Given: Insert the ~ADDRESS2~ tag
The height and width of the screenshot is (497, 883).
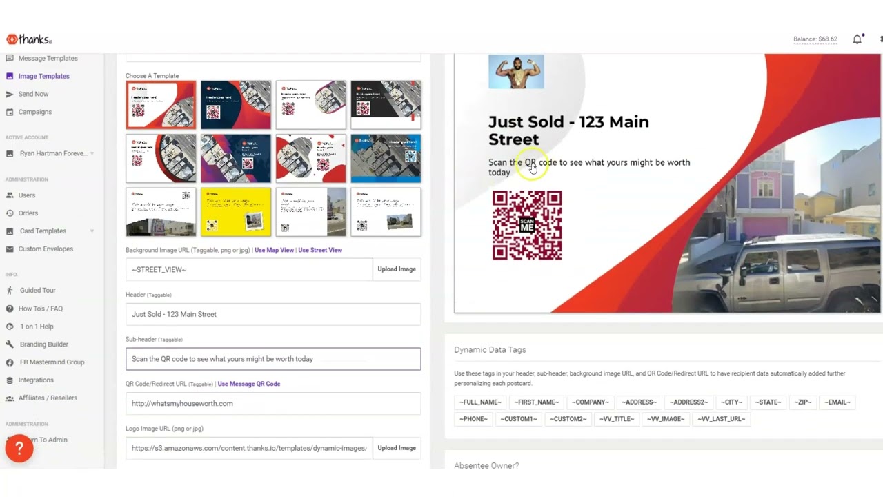Looking at the screenshot, I should (x=688, y=402).
